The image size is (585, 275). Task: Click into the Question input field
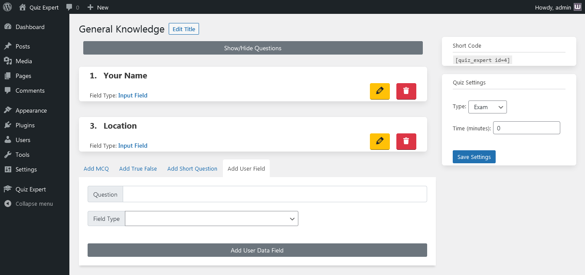pyautogui.click(x=275, y=194)
